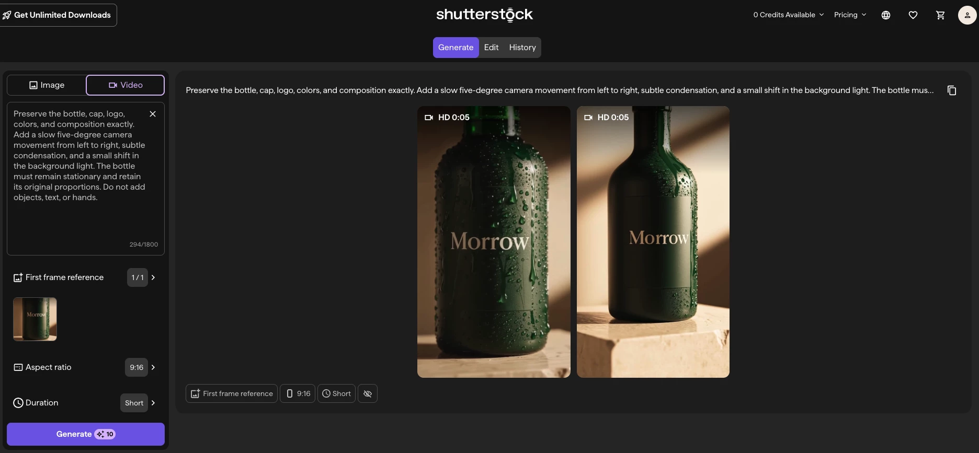Open the 9:16 aspect ratio selector
The width and height of the screenshot is (979, 453).
pos(136,367)
